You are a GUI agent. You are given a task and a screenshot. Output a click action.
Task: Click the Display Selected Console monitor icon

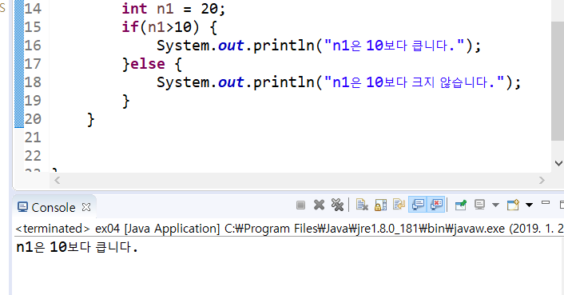pyautogui.click(x=479, y=205)
